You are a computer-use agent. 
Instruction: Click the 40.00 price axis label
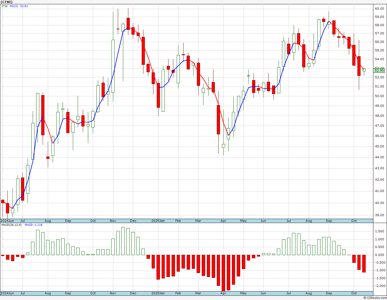point(380,203)
